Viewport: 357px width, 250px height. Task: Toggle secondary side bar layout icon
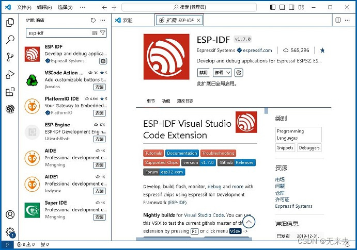(291, 7)
